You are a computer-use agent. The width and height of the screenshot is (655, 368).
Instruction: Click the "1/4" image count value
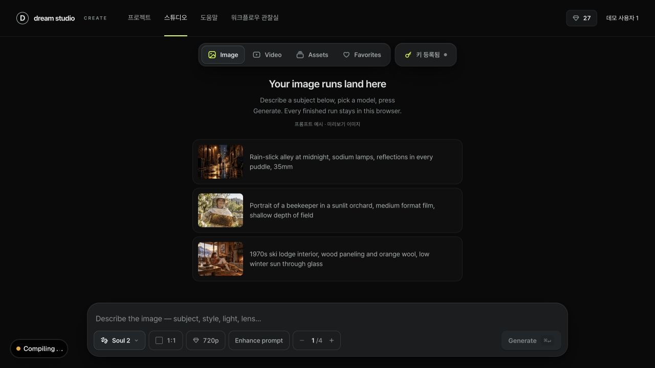[317, 340]
